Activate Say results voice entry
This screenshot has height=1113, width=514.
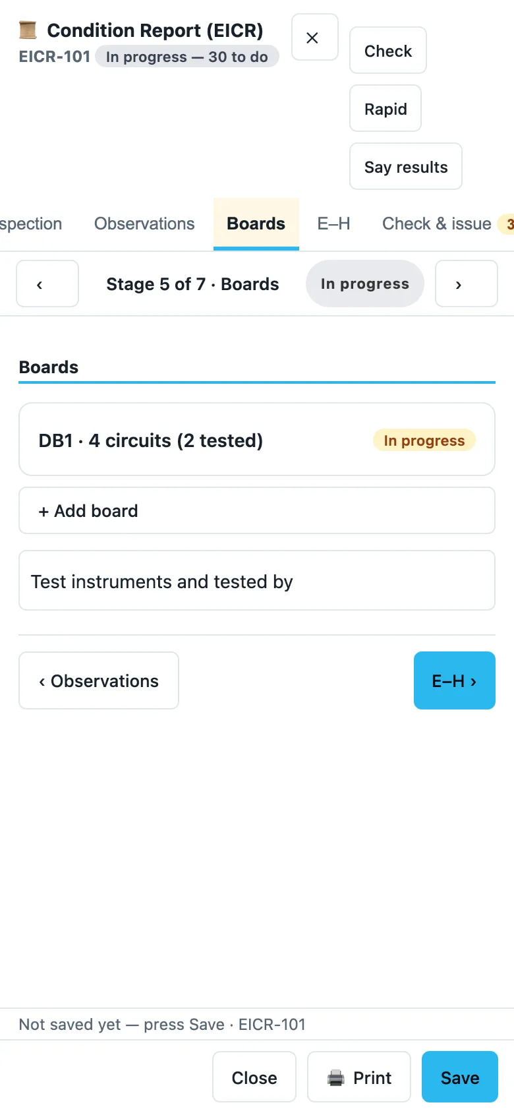[406, 166]
